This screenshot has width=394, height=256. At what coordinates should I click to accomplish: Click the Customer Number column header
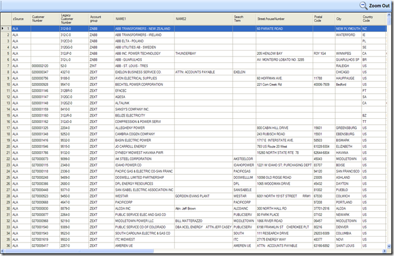click(x=45, y=19)
